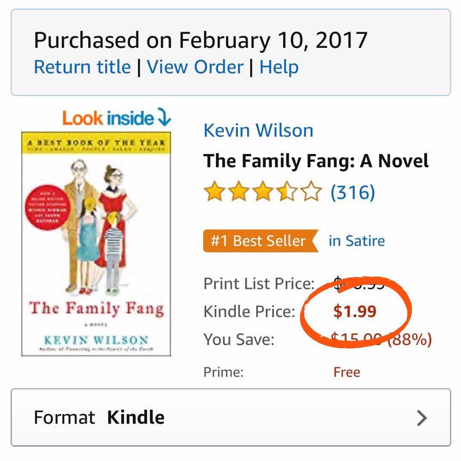Open the in Satire category link
The width and height of the screenshot is (461, 461).
(x=356, y=241)
